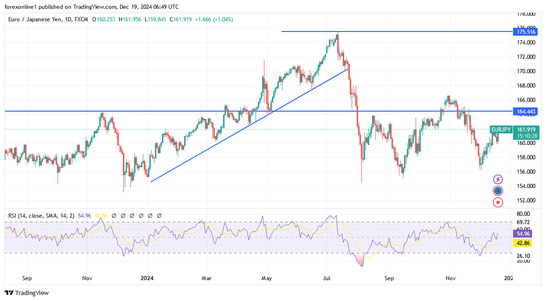The height and width of the screenshot is (301, 546).
Task: Click the change value +1.666 (+1.04%)
Action: click(214, 19)
